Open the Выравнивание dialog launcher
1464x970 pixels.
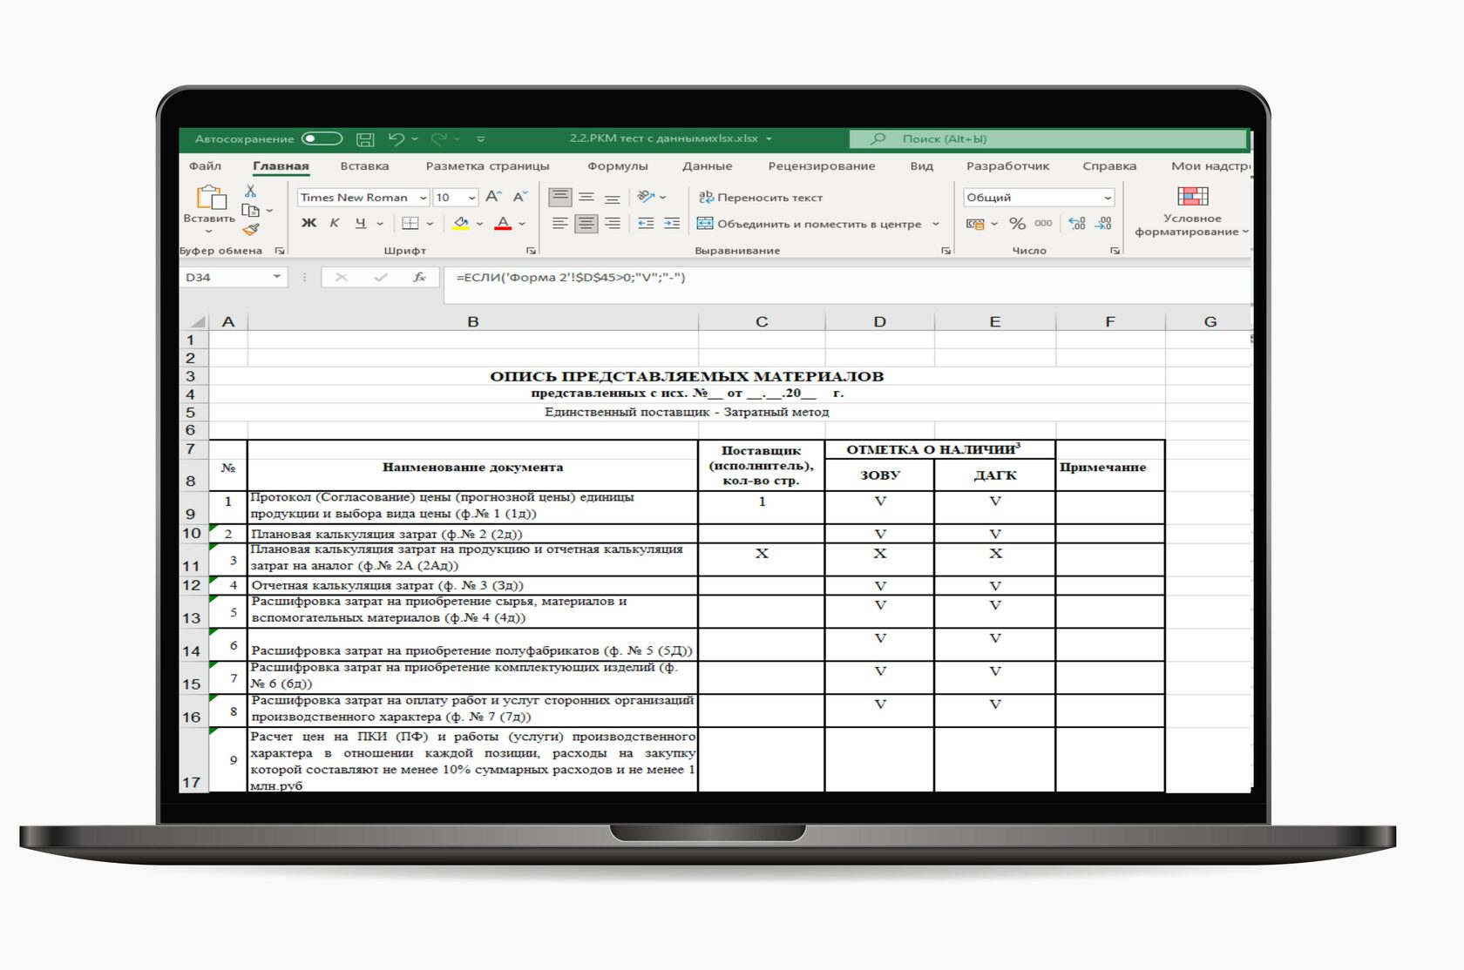(946, 251)
